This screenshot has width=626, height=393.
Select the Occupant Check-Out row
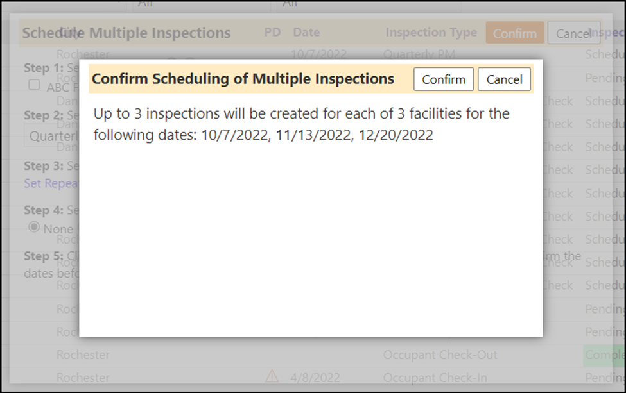tap(313, 355)
